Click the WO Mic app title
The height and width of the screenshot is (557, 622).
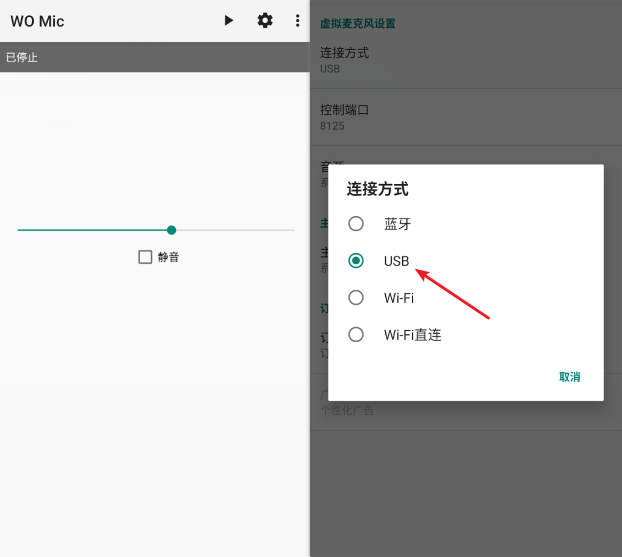[x=37, y=21]
